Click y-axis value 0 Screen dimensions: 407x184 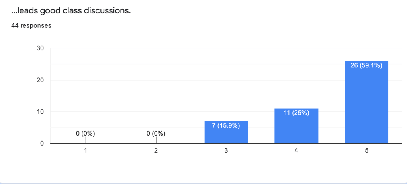point(42,143)
